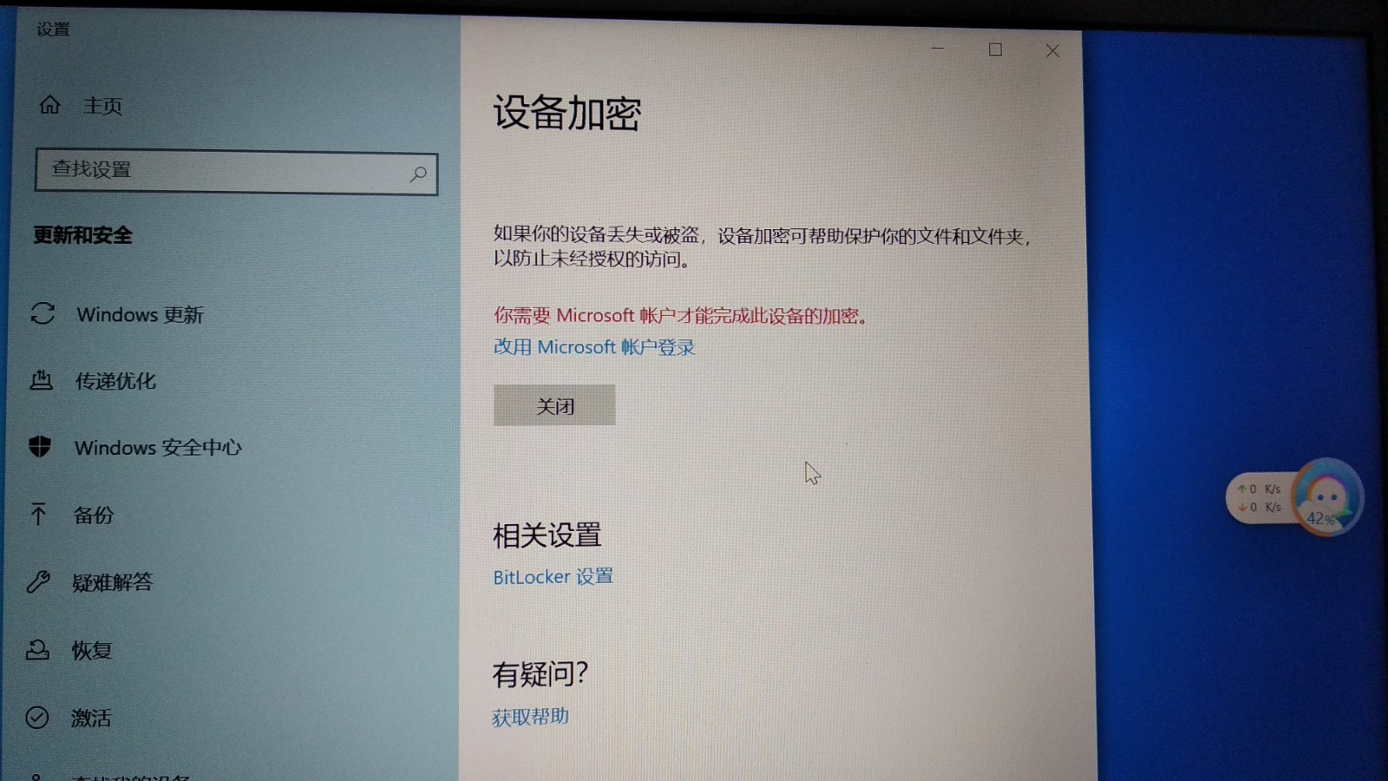Close the Settings window
This screenshot has width=1388, height=781.
(1052, 51)
